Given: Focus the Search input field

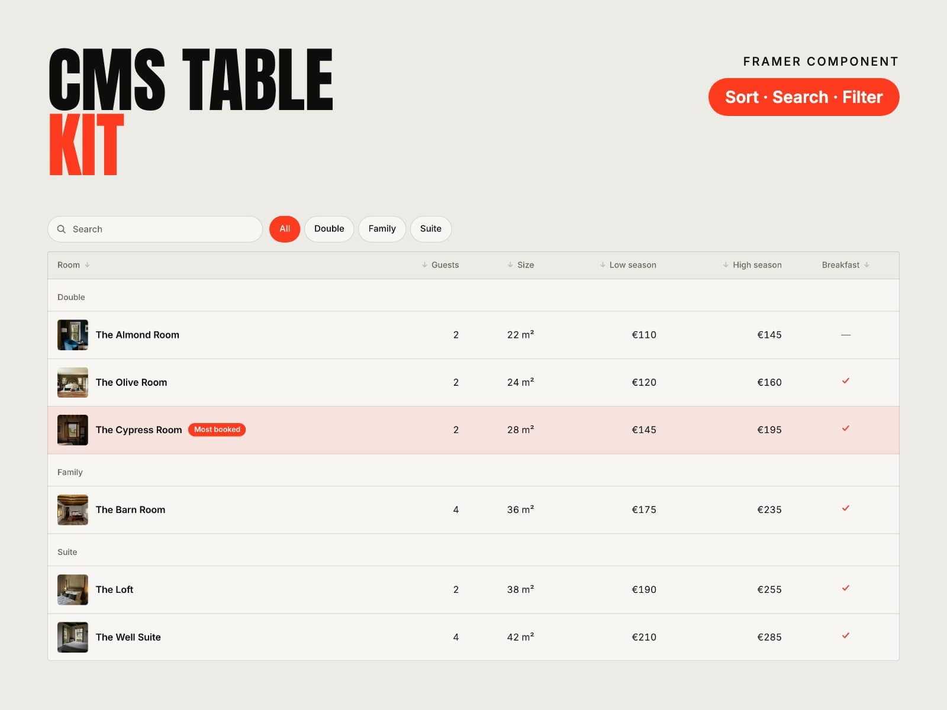Looking at the screenshot, I should pos(155,229).
